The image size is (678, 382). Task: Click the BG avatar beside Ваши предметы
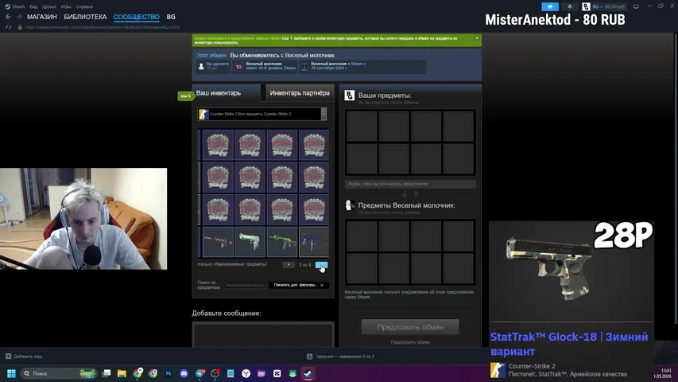(x=350, y=95)
